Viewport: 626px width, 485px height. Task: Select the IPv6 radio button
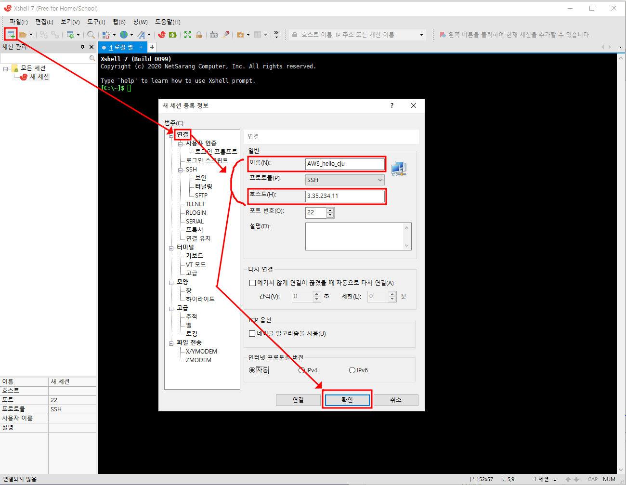352,370
